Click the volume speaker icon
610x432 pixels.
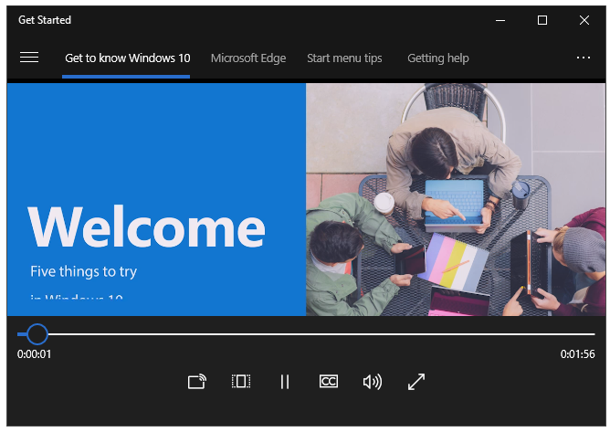tap(373, 382)
